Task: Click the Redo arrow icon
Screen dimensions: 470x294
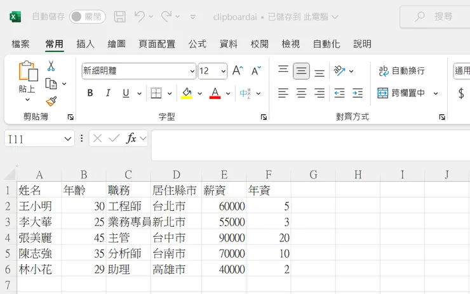Action: point(166,16)
